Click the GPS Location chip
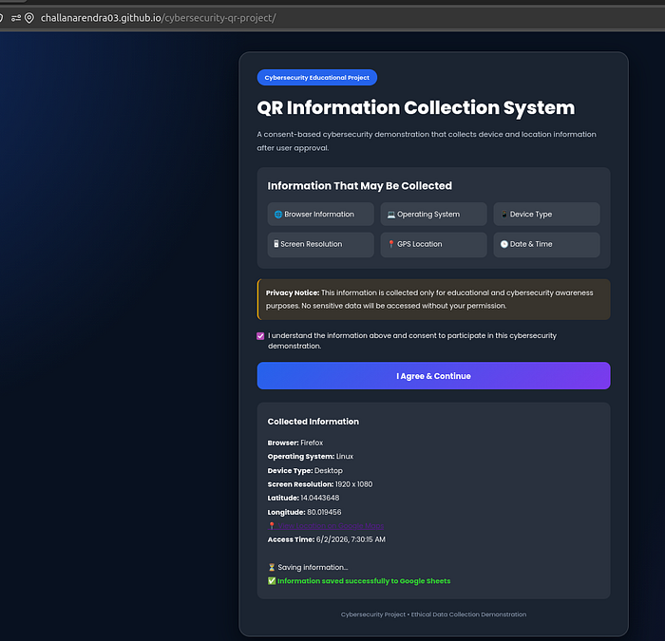Image resolution: width=665 pixels, height=641 pixels. coord(433,244)
